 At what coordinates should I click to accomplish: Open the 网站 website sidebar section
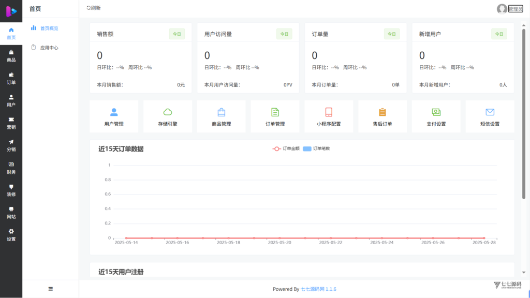click(x=11, y=213)
